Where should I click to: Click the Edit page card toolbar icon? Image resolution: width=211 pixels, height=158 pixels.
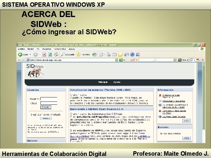(x=114, y=54)
